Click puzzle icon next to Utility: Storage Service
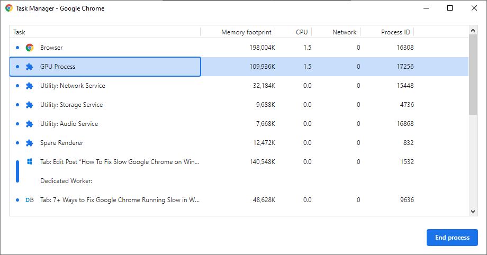The width and height of the screenshot is (487, 255). [30, 105]
